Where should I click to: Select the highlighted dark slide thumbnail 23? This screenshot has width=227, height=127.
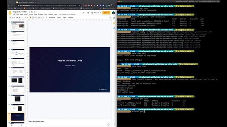click(x=17, y=117)
